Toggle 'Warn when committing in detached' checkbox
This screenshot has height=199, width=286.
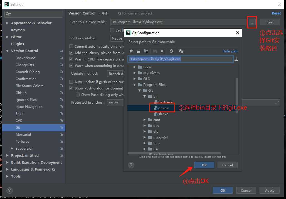point(71,65)
